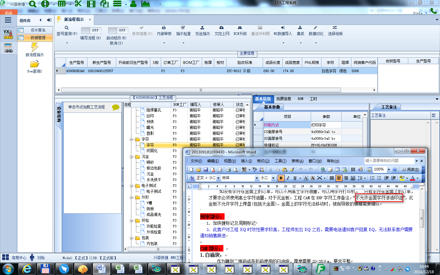Click ECN升级 toolbar button

click(x=240, y=31)
